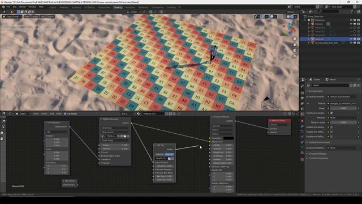Open the Slot 1 material slot dropdown
This screenshot has height=204, width=362.
click(128, 114)
